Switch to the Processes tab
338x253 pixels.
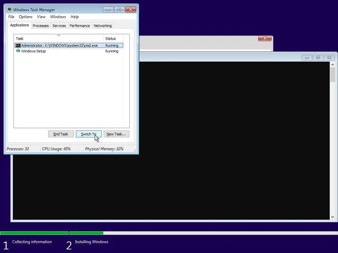pos(41,26)
